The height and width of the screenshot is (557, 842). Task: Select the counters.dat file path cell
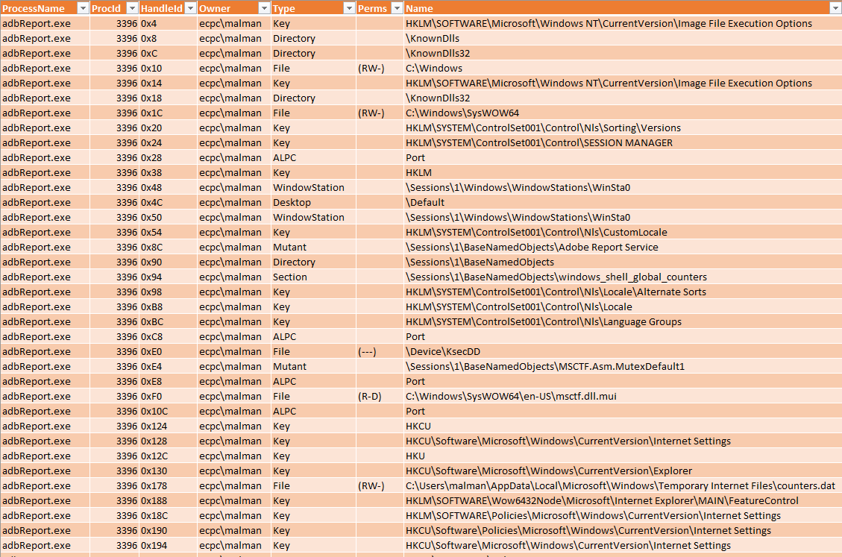623,485
